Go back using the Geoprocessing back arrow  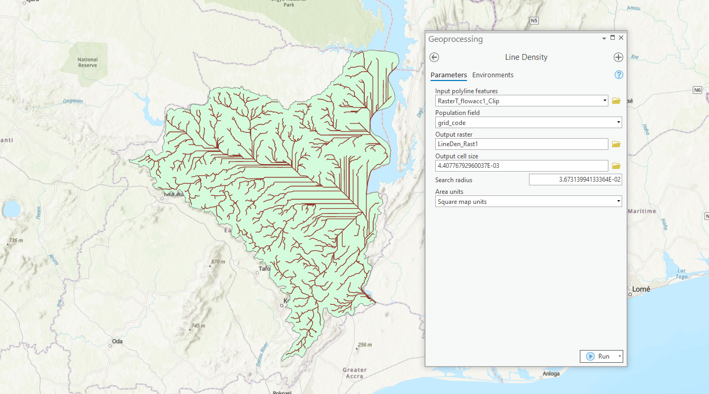(x=435, y=57)
